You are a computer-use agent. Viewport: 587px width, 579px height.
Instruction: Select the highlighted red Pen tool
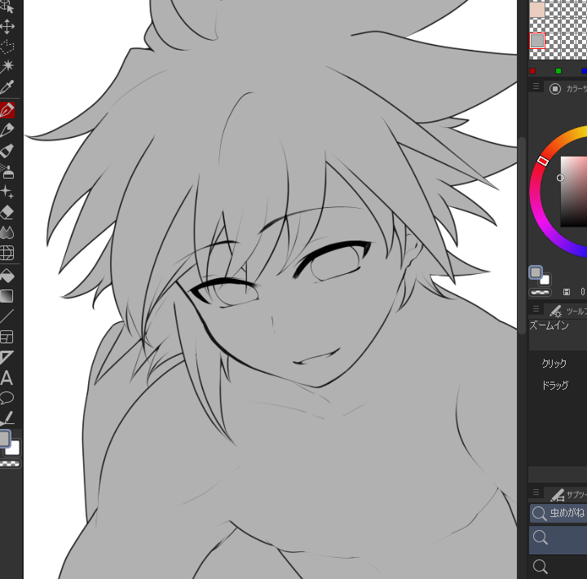(x=7, y=110)
